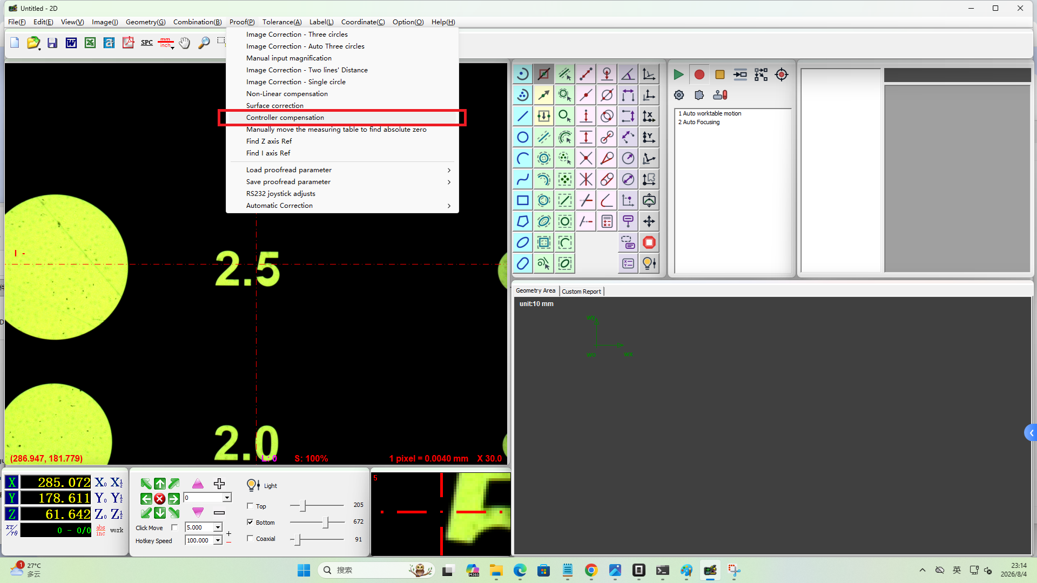The height and width of the screenshot is (583, 1037).
Task: Uncheck the Bottom light checkbox
Action: pyautogui.click(x=250, y=522)
